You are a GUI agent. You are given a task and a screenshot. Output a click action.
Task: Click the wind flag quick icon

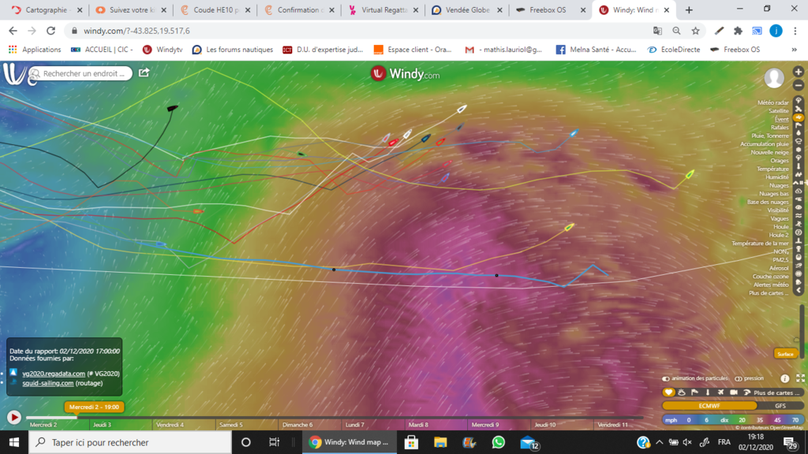click(694, 393)
